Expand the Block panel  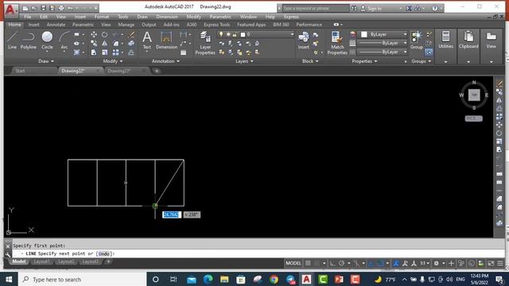click(310, 61)
